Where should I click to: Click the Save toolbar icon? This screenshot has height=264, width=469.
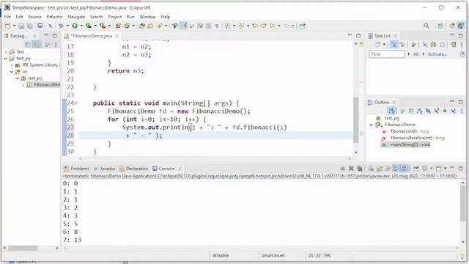(x=21, y=26)
